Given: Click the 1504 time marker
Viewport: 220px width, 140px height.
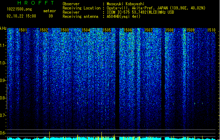Looking at the screenshot, I should click(86, 30).
